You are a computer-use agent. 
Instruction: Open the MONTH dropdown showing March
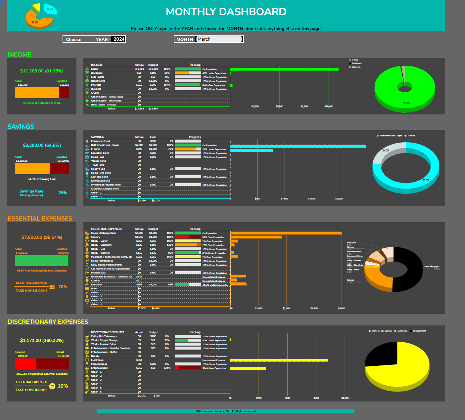[219, 39]
